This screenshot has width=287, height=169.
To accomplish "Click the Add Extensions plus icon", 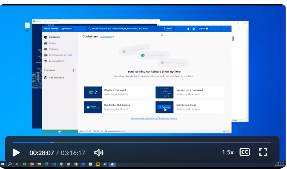I will point(46,78).
